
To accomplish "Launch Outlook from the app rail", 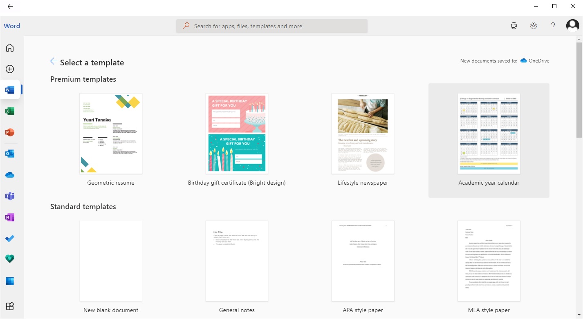I will point(9,153).
